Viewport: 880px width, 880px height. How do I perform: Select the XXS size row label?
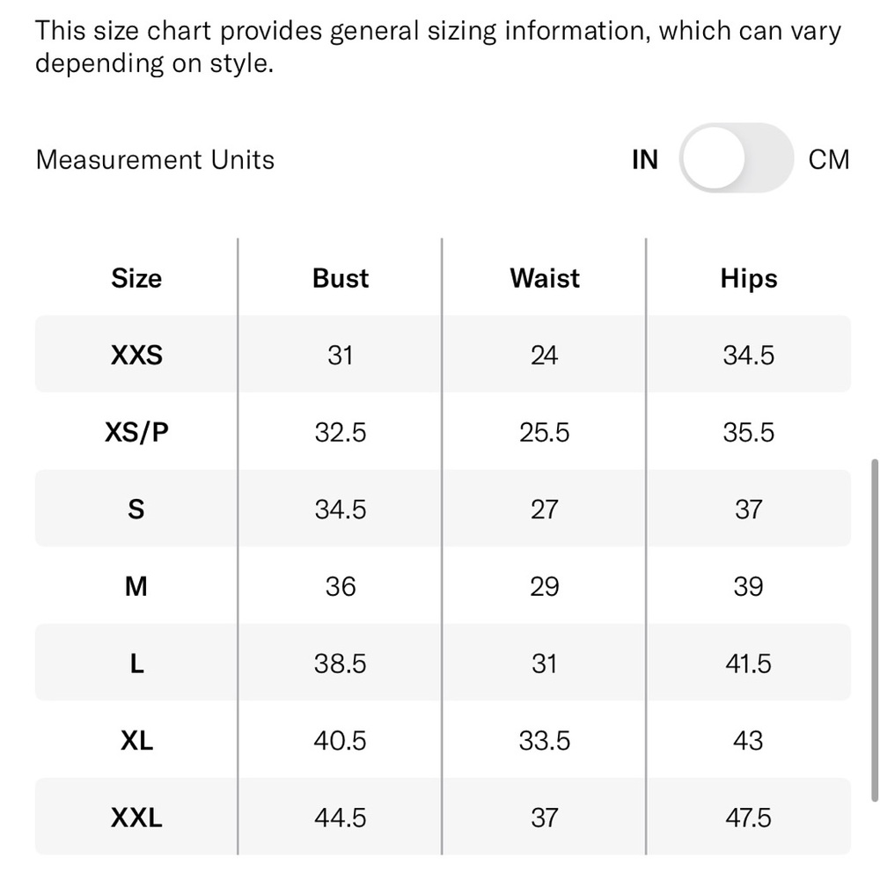tap(136, 356)
